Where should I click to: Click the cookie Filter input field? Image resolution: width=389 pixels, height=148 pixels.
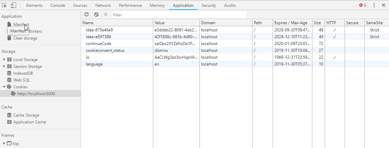tap(178, 15)
